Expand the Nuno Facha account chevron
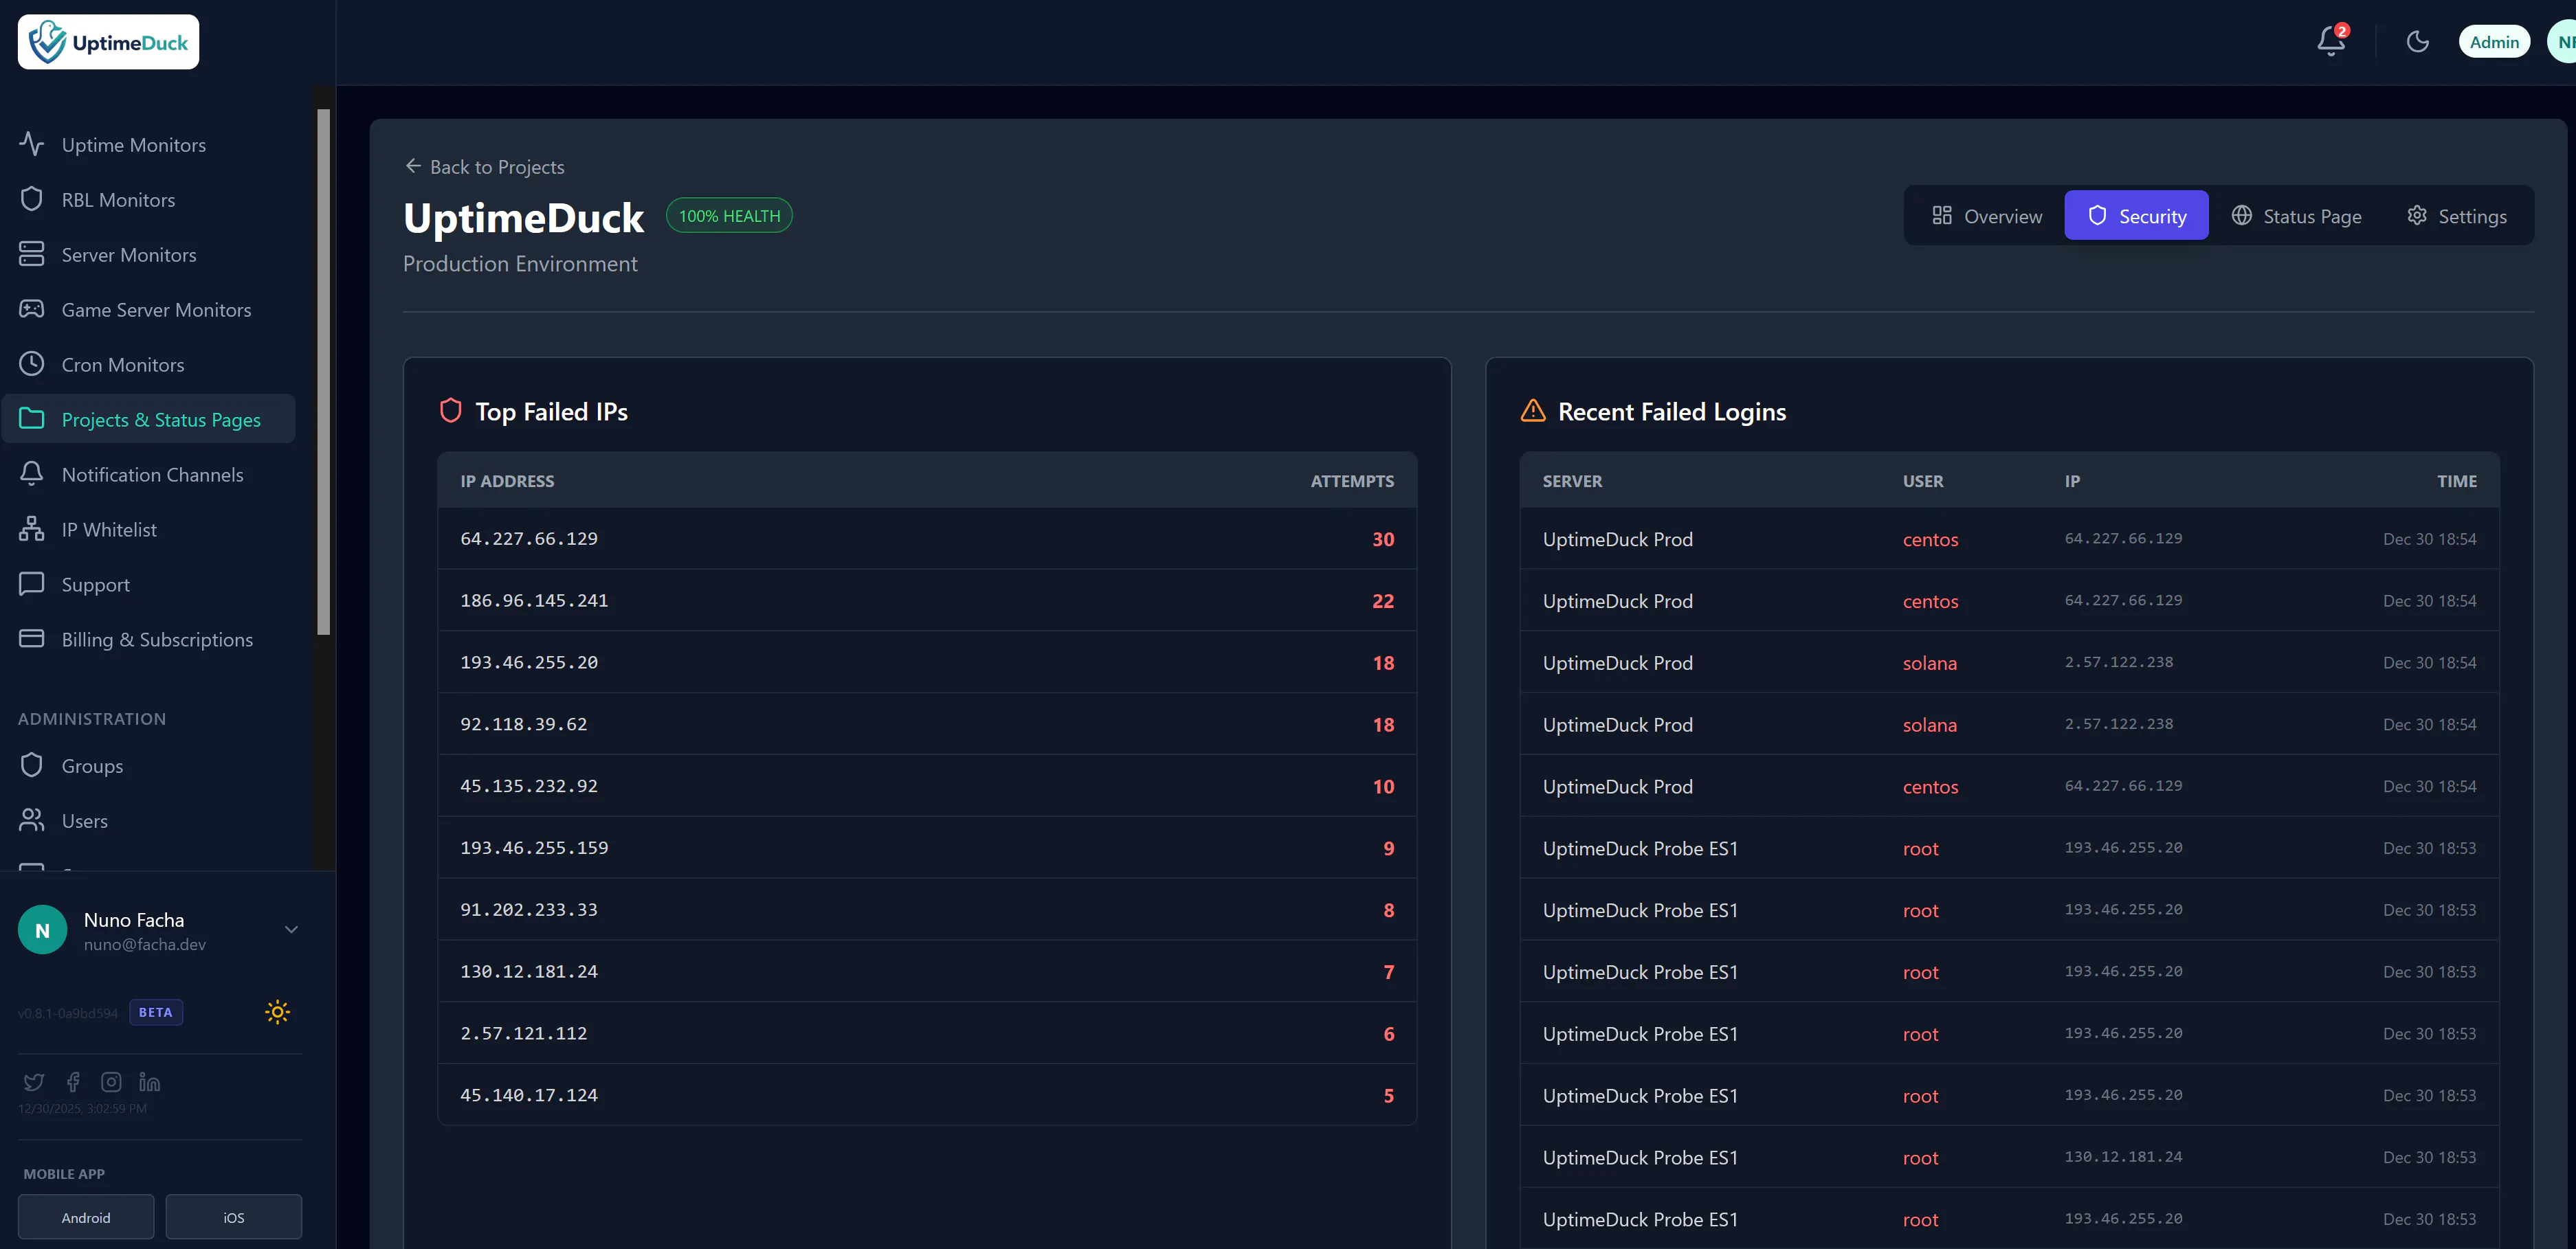 pos(291,930)
